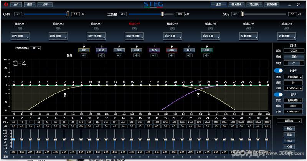Click the master volume slider handle
307x161 pixels.
click(162, 14)
